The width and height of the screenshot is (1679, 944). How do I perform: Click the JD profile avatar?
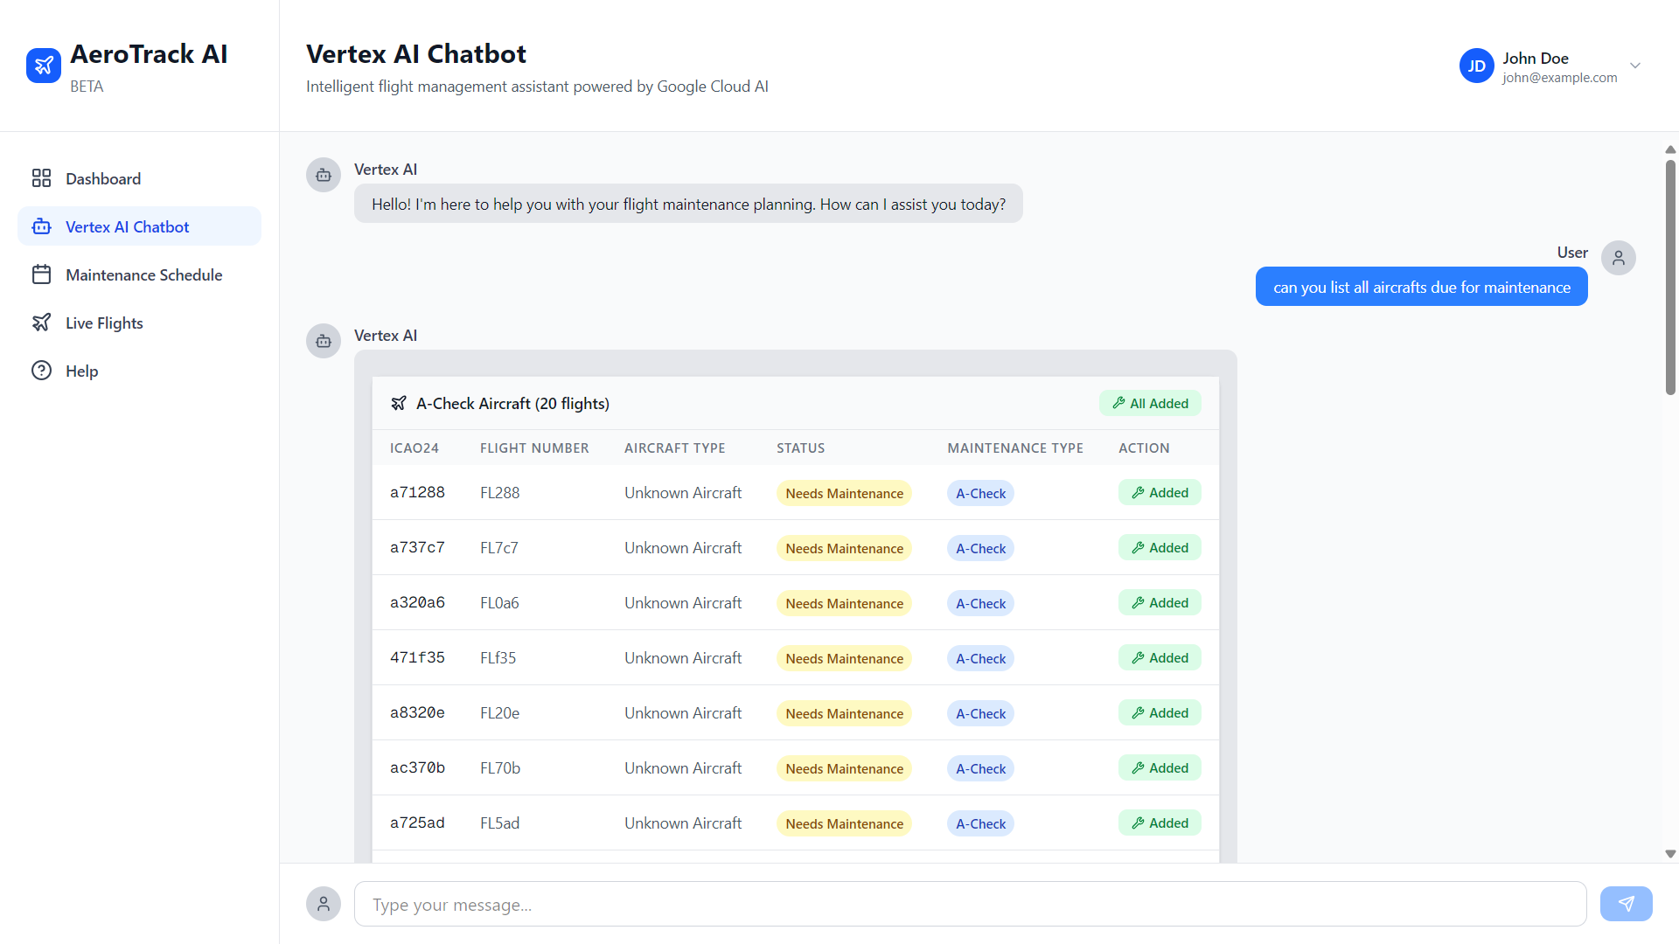[x=1476, y=66]
